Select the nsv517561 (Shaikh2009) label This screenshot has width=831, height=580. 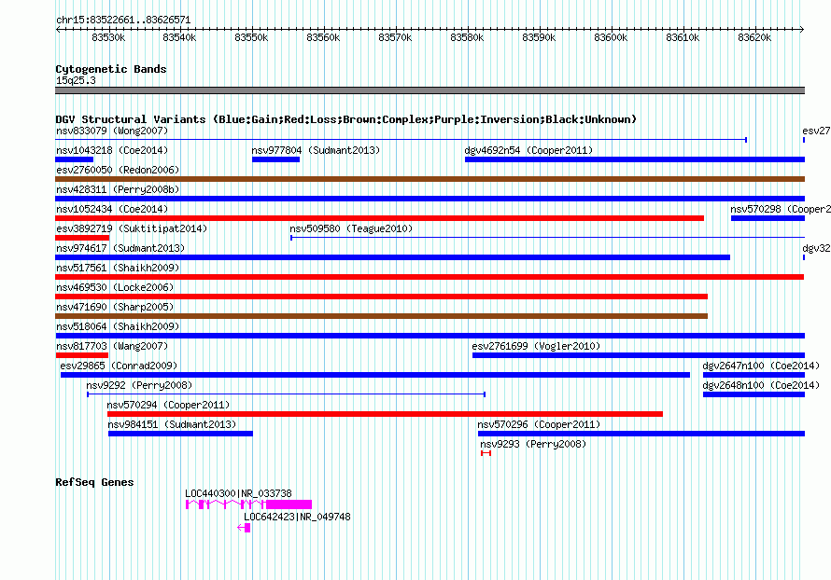[x=118, y=268]
